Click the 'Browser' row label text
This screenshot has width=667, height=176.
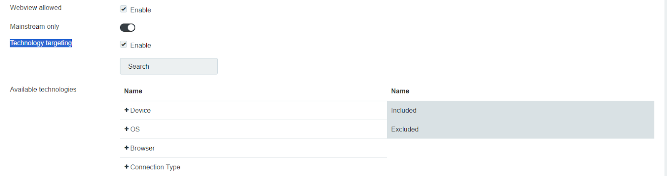pyautogui.click(x=142, y=149)
